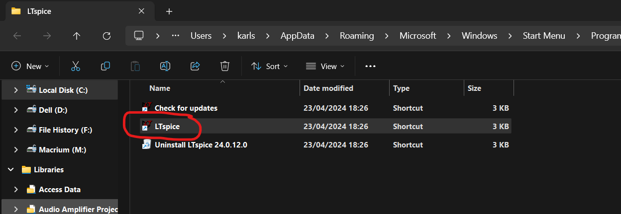Navigate to Windows in address bar
This screenshot has height=214, width=621.
(x=480, y=36)
